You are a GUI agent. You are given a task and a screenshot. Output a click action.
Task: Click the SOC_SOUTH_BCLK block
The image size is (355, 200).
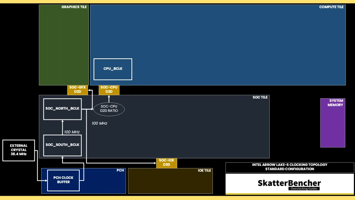(62, 145)
